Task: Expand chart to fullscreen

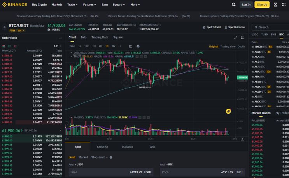Action: click(236, 38)
